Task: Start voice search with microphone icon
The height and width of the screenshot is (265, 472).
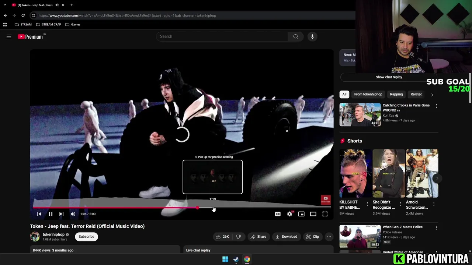Action: point(312,36)
